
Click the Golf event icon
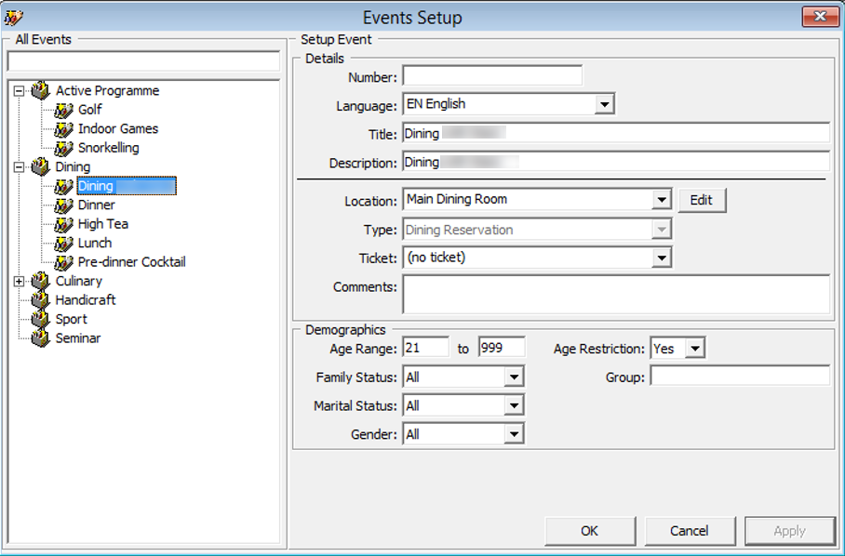point(62,110)
